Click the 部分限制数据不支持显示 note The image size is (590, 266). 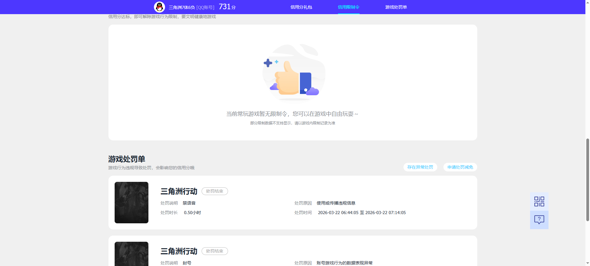coord(293,123)
